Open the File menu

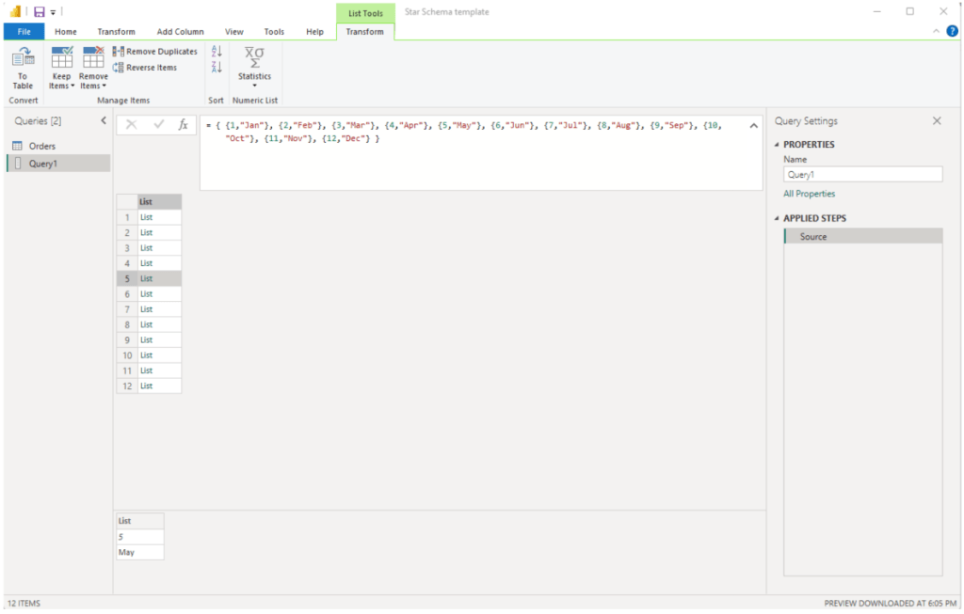point(24,32)
